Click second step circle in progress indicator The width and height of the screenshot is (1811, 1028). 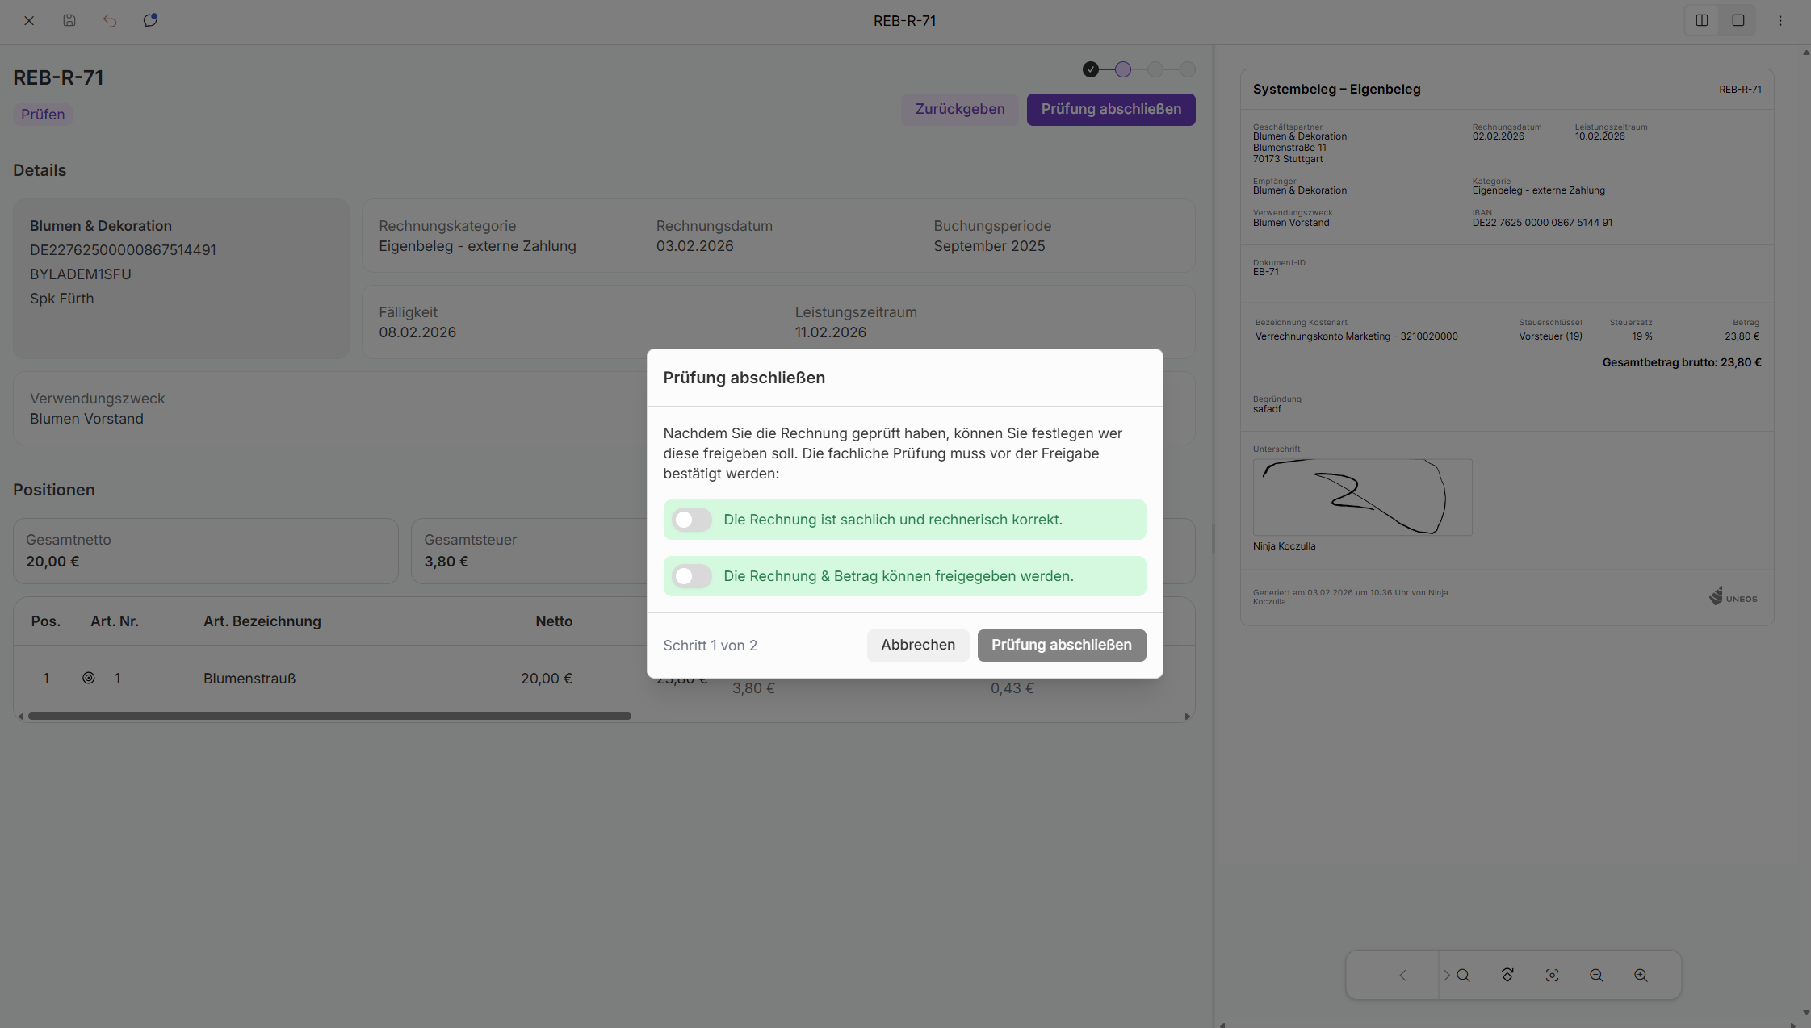pos(1123,69)
